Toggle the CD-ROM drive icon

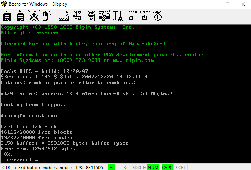34,16
